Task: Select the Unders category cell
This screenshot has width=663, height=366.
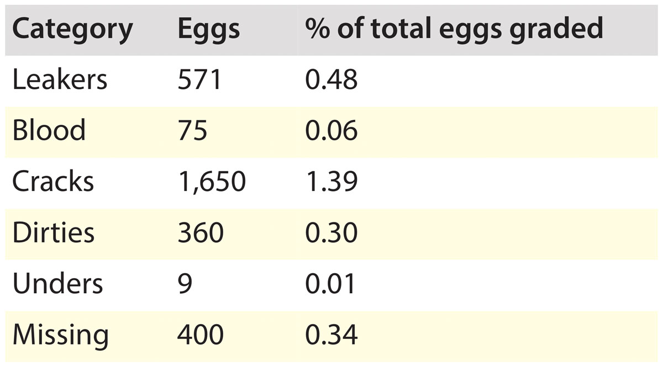Action: click(57, 284)
